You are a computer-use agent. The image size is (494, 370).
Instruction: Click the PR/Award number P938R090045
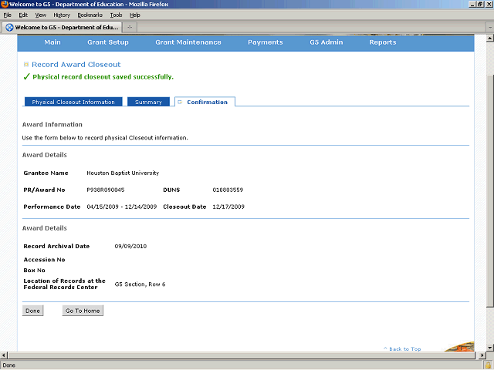106,190
